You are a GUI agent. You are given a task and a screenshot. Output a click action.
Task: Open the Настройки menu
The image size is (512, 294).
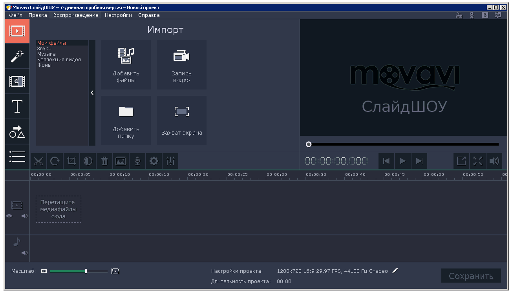pos(118,15)
